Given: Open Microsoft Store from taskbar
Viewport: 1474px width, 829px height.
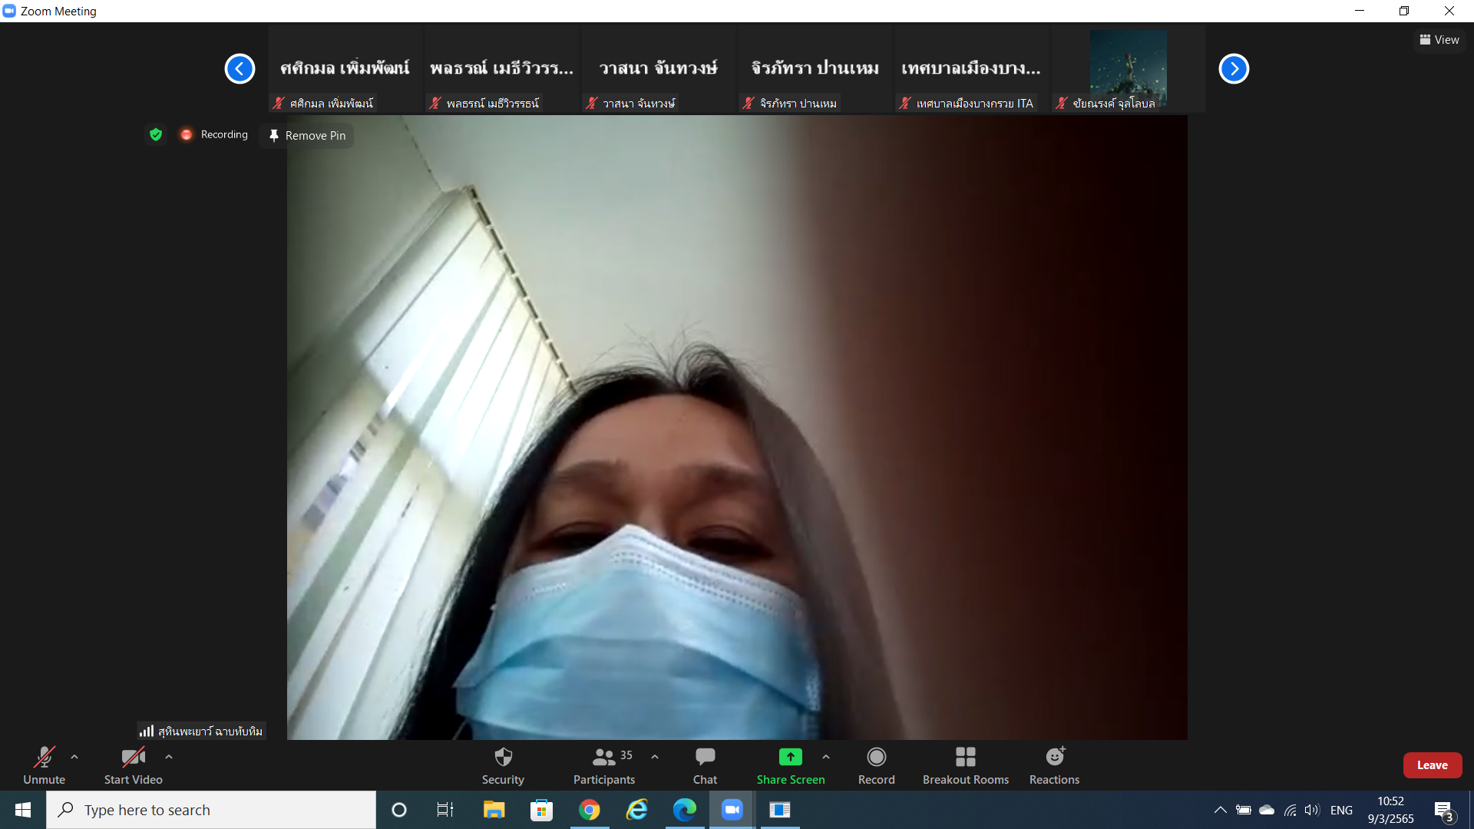Looking at the screenshot, I should (541, 810).
